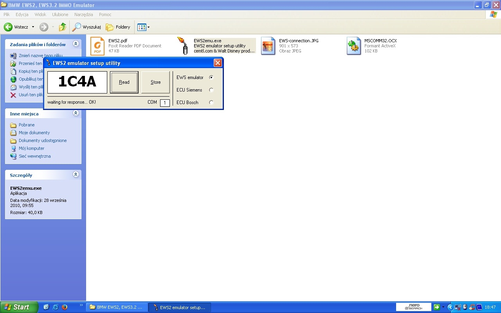Expand hidden system tray icons arrow
This screenshot has width=501, height=313.
pyautogui.click(x=451, y=307)
